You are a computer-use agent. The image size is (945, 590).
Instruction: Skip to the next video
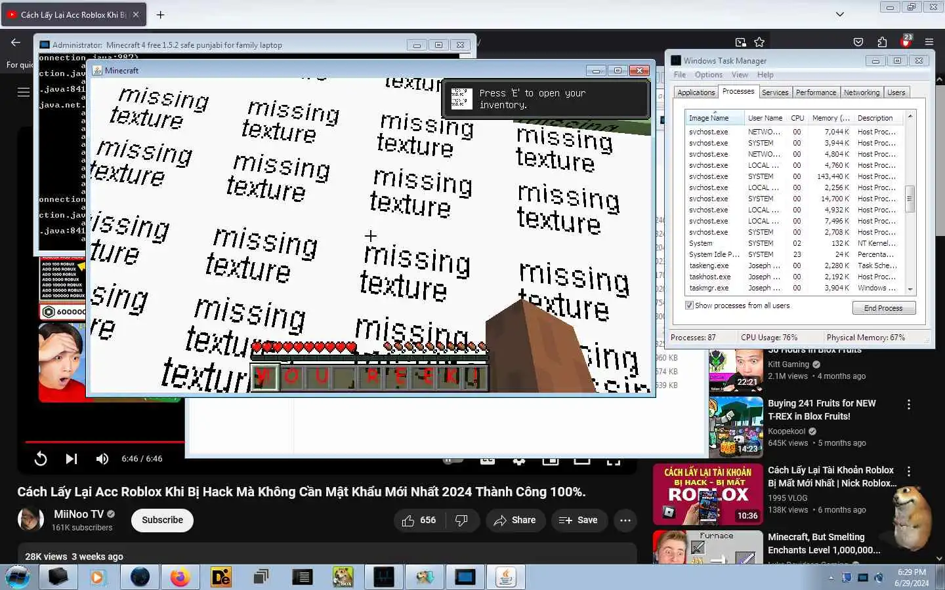pos(72,459)
